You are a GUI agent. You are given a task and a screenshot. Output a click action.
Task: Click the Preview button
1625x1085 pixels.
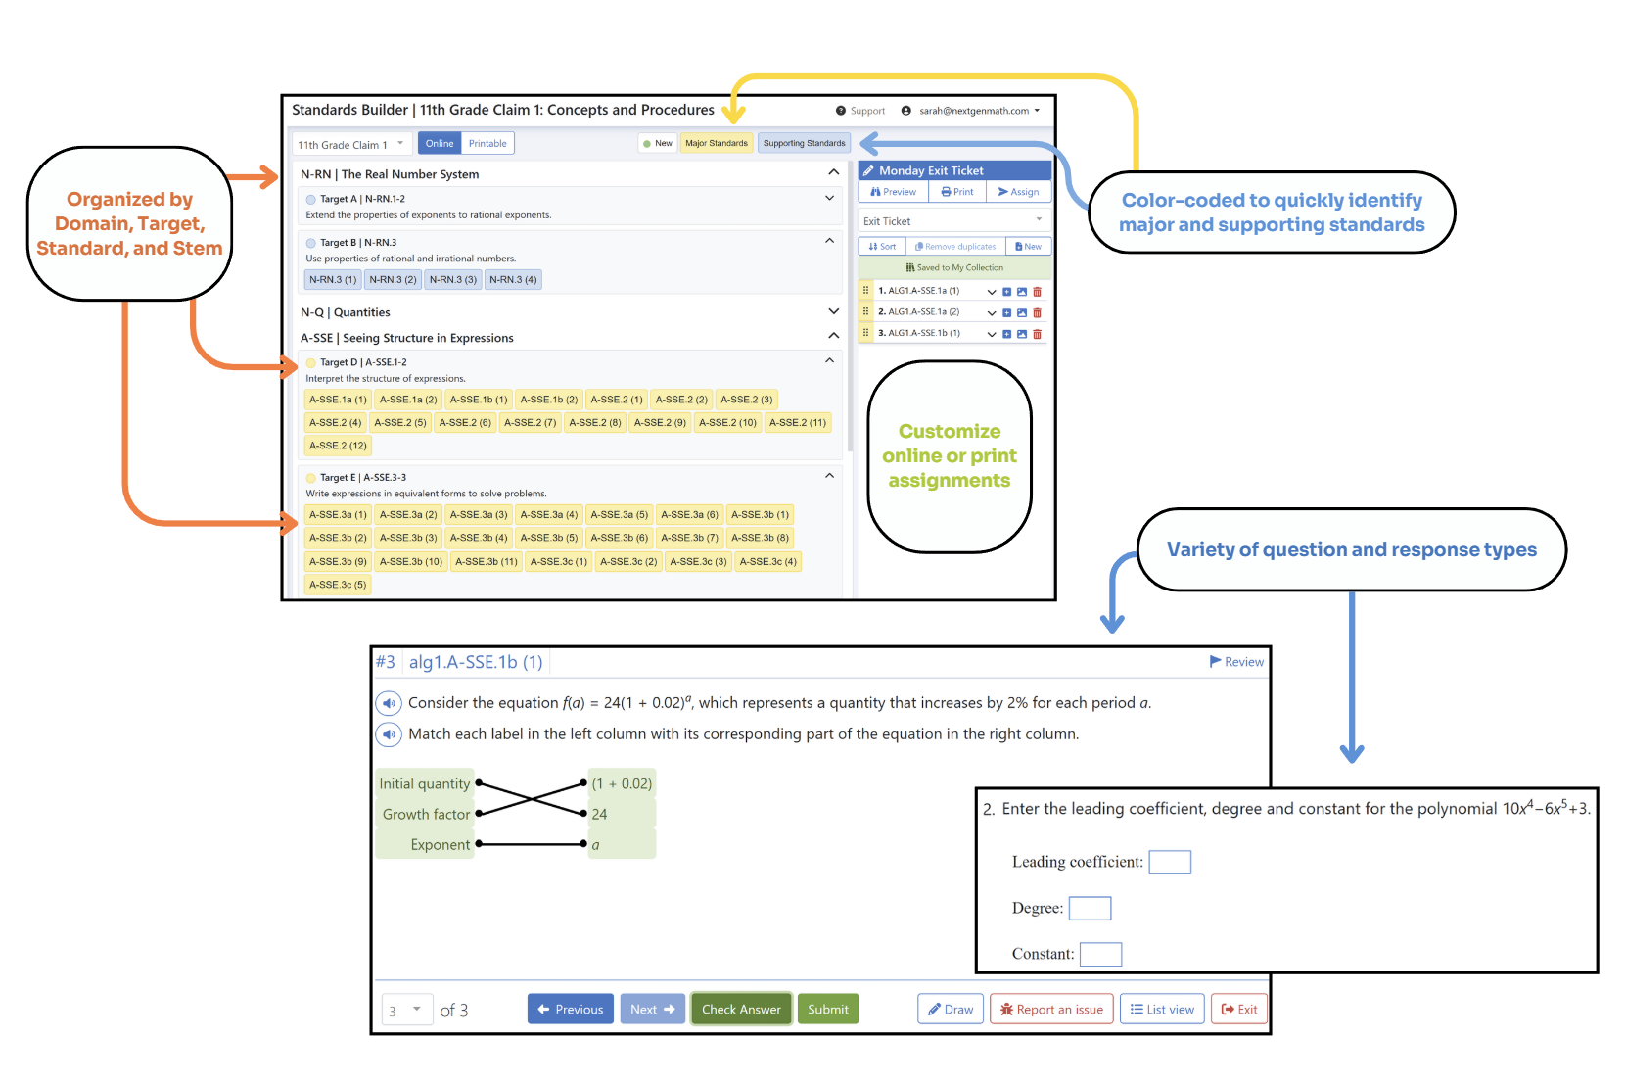click(893, 192)
